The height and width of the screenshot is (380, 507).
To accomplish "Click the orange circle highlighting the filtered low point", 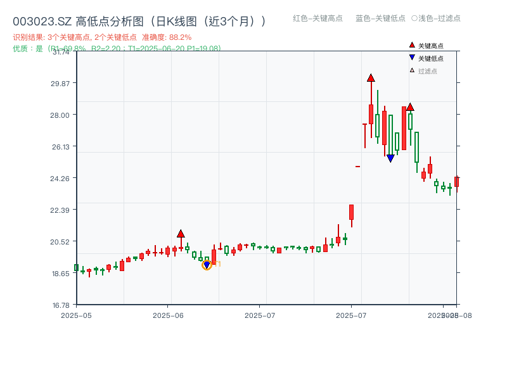I will click(207, 264).
